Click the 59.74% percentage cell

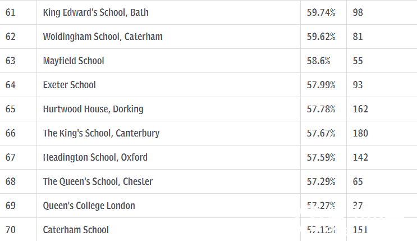click(323, 12)
